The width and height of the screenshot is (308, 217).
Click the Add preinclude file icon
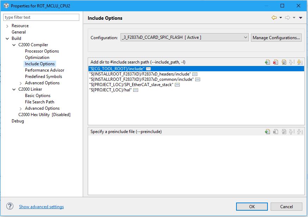pyautogui.click(x=267, y=132)
